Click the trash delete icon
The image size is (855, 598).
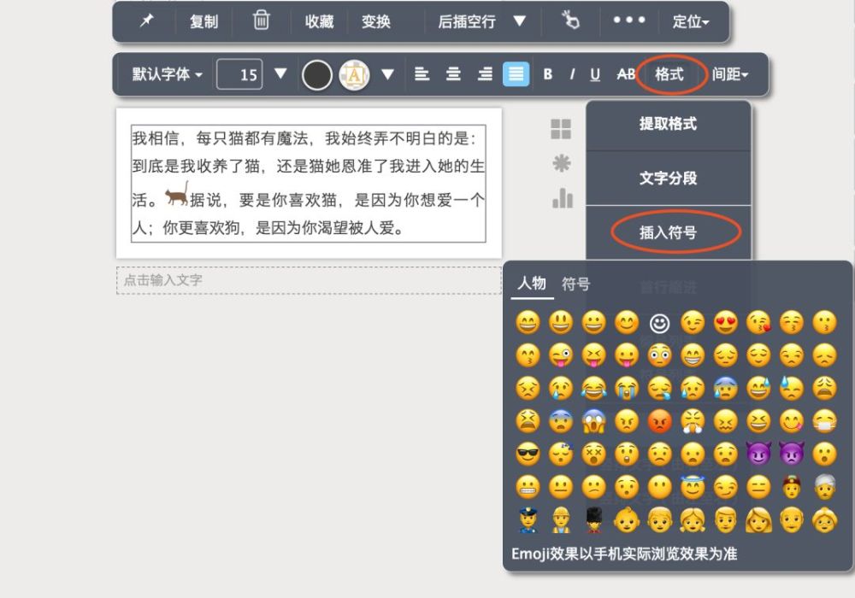(261, 21)
